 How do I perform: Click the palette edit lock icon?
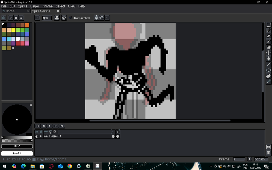pos(4,18)
